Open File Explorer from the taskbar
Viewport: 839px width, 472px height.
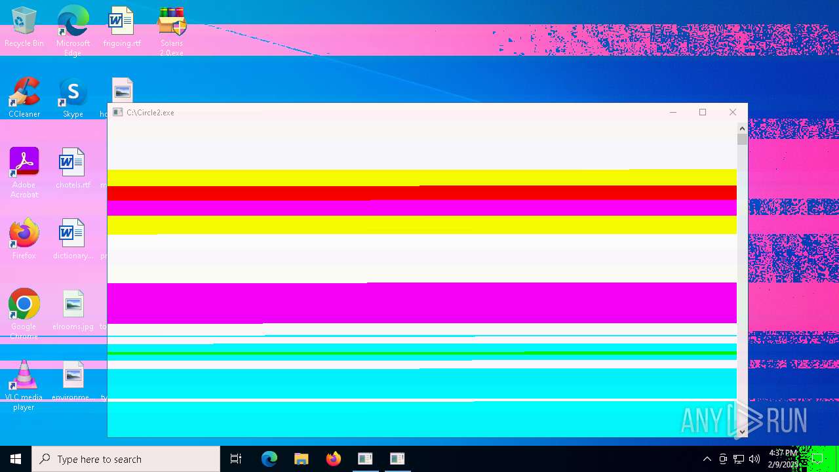(x=301, y=459)
